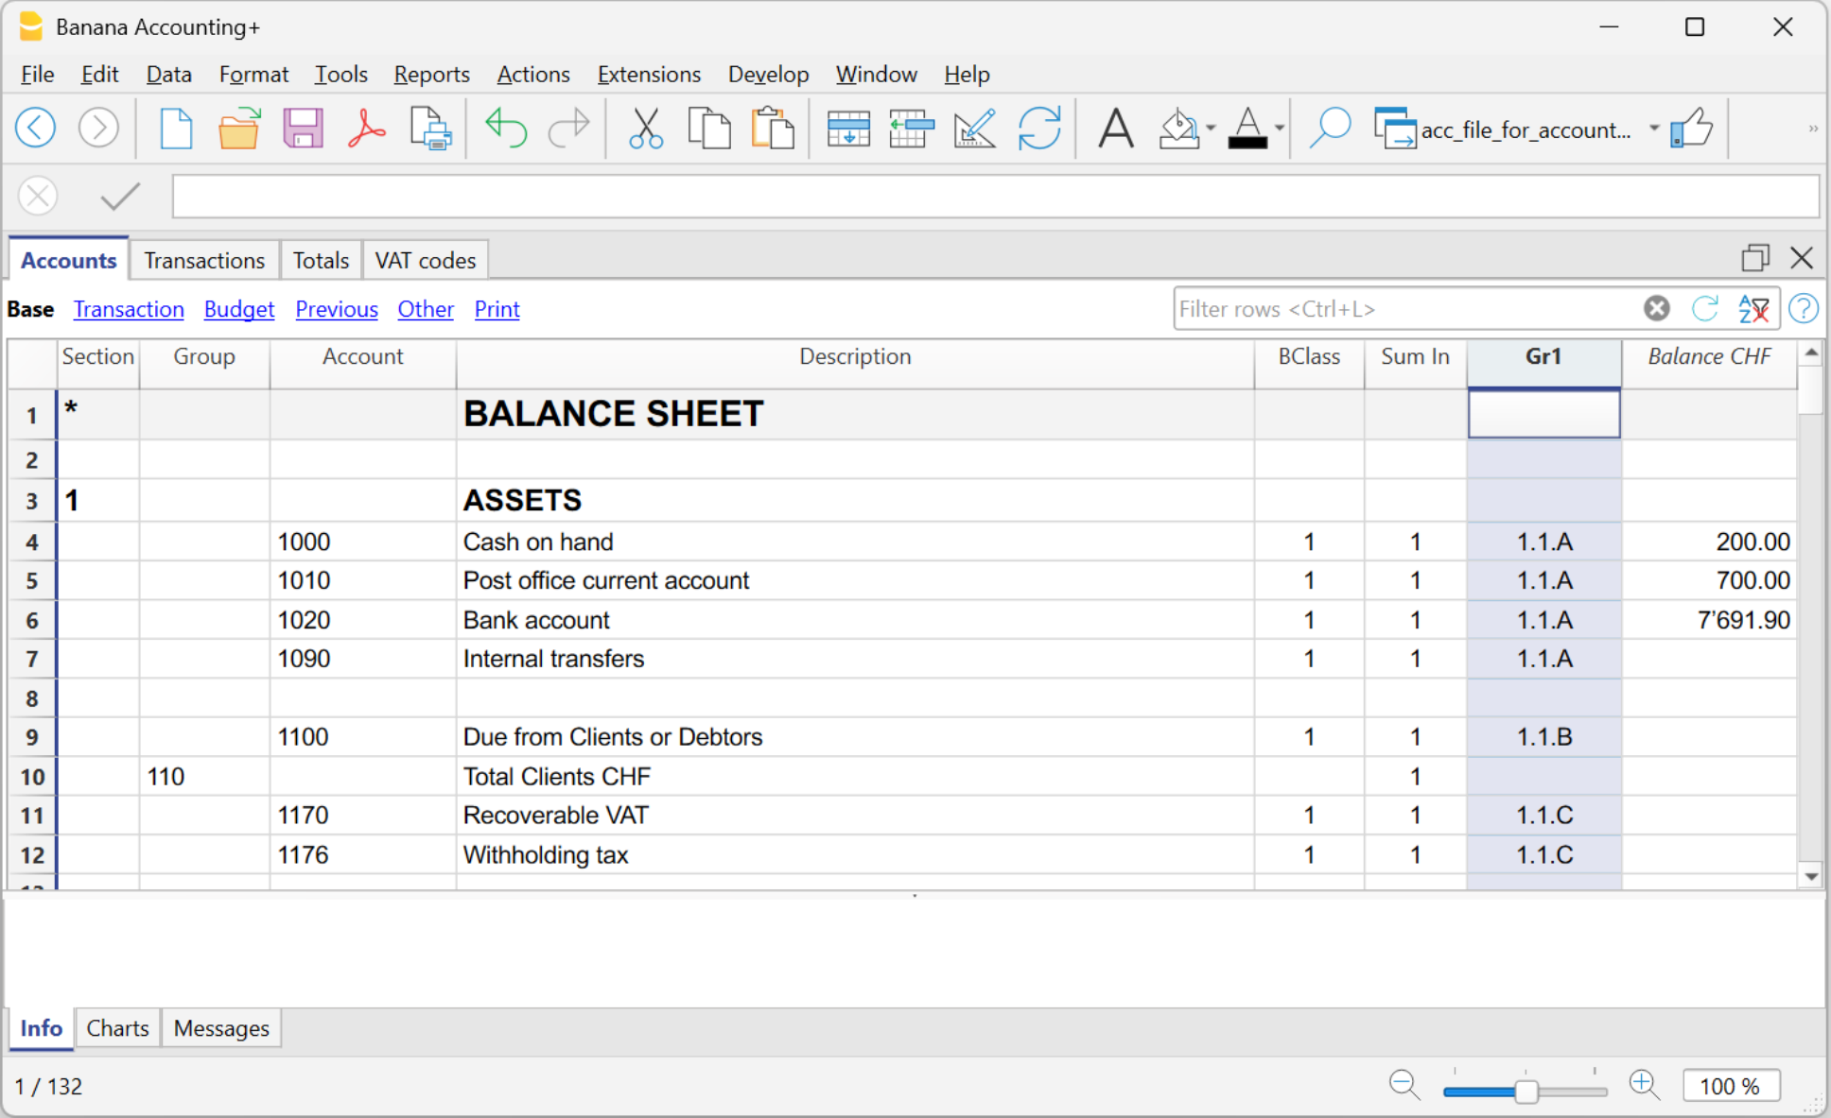Click the Undo arrow icon
Image resolution: width=1831 pixels, height=1118 pixels.
[x=505, y=128]
